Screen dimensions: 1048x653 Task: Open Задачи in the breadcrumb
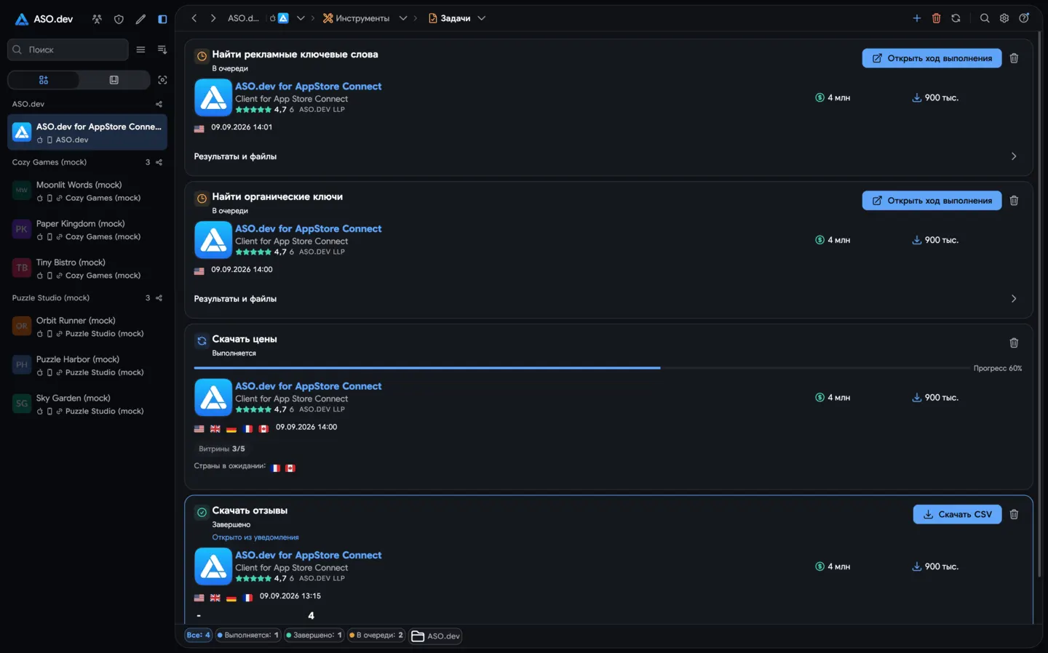pyautogui.click(x=449, y=18)
